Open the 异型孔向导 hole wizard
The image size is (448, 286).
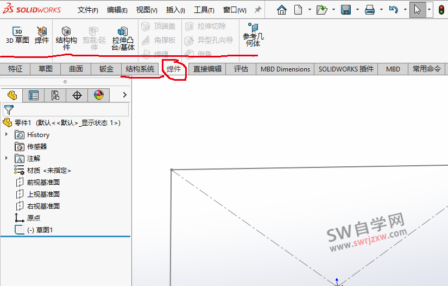click(x=209, y=40)
